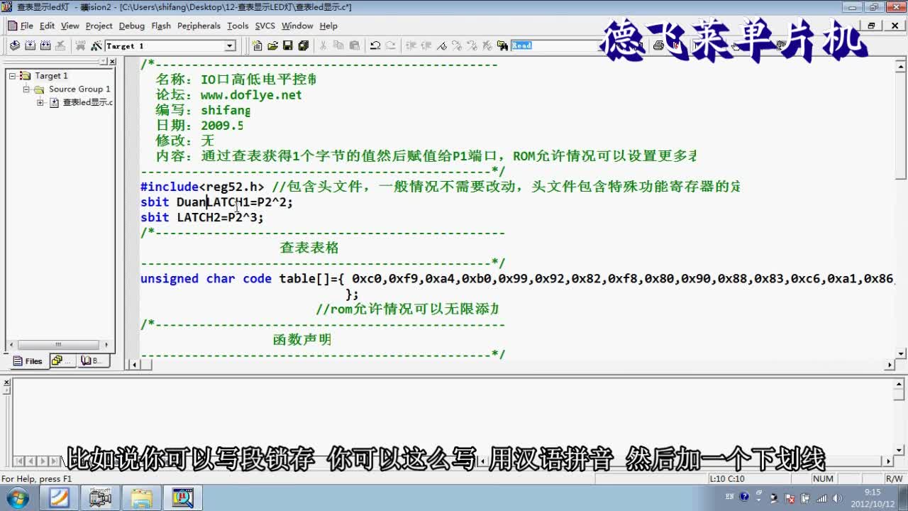Toggle bookmark with the flag icon
This screenshot has width=908, height=511.
click(441, 45)
